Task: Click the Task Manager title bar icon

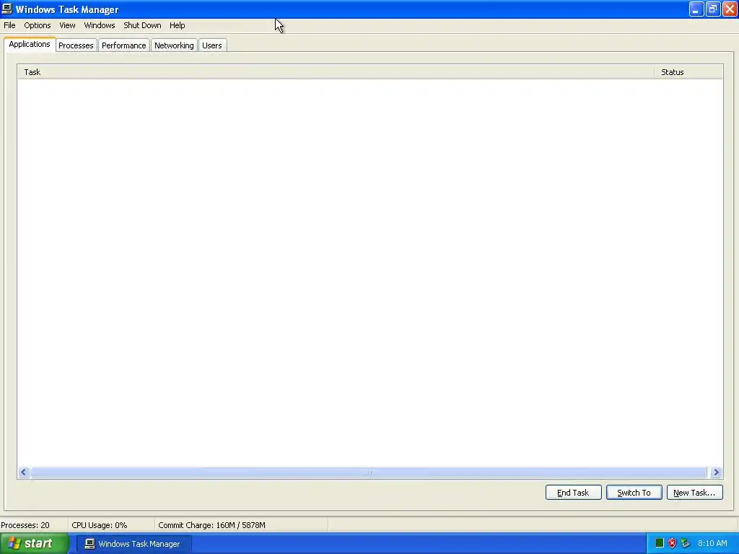Action: [7, 9]
